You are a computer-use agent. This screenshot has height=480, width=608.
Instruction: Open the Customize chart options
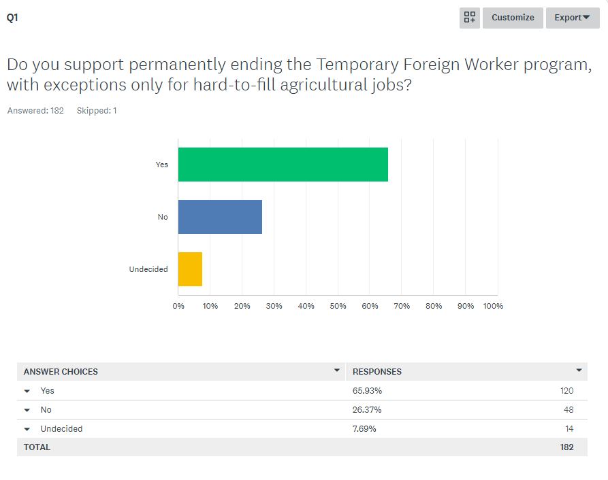(x=513, y=18)
